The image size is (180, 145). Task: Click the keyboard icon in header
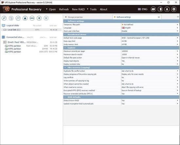tap(153, 9)
